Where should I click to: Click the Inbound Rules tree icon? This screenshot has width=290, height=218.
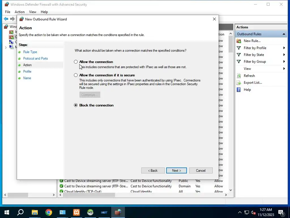click(x=11, y=32)
